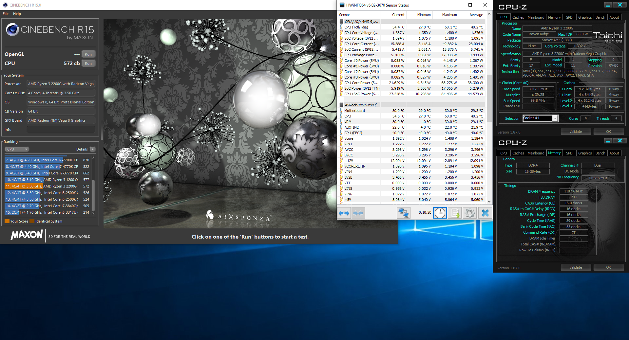
Task: Switch to Caches tab in CPU-Z processor window
Action: point(518,17)
